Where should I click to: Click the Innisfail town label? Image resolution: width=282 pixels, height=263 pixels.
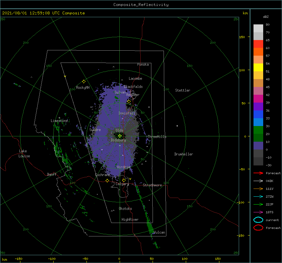click(x=127, y=113)
